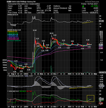Screen dimensions: 106x108
Task: Click the P/E value -2.27
Action: click(x=49, y=6)
